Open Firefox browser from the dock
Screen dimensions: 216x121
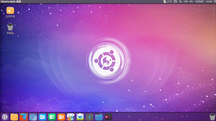[x=23, y=117]
